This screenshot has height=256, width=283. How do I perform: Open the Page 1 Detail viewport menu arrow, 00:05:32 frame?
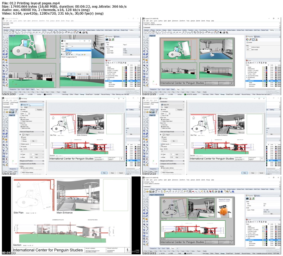[x=164, y=195]
